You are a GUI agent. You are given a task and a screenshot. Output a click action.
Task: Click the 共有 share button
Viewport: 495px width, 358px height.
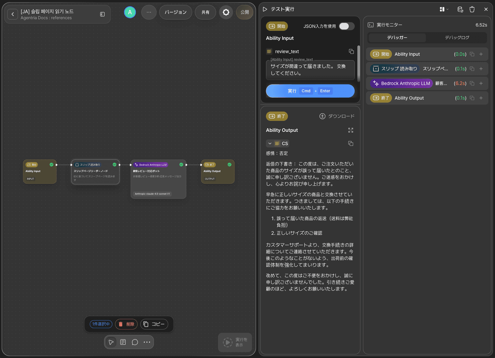206,12
